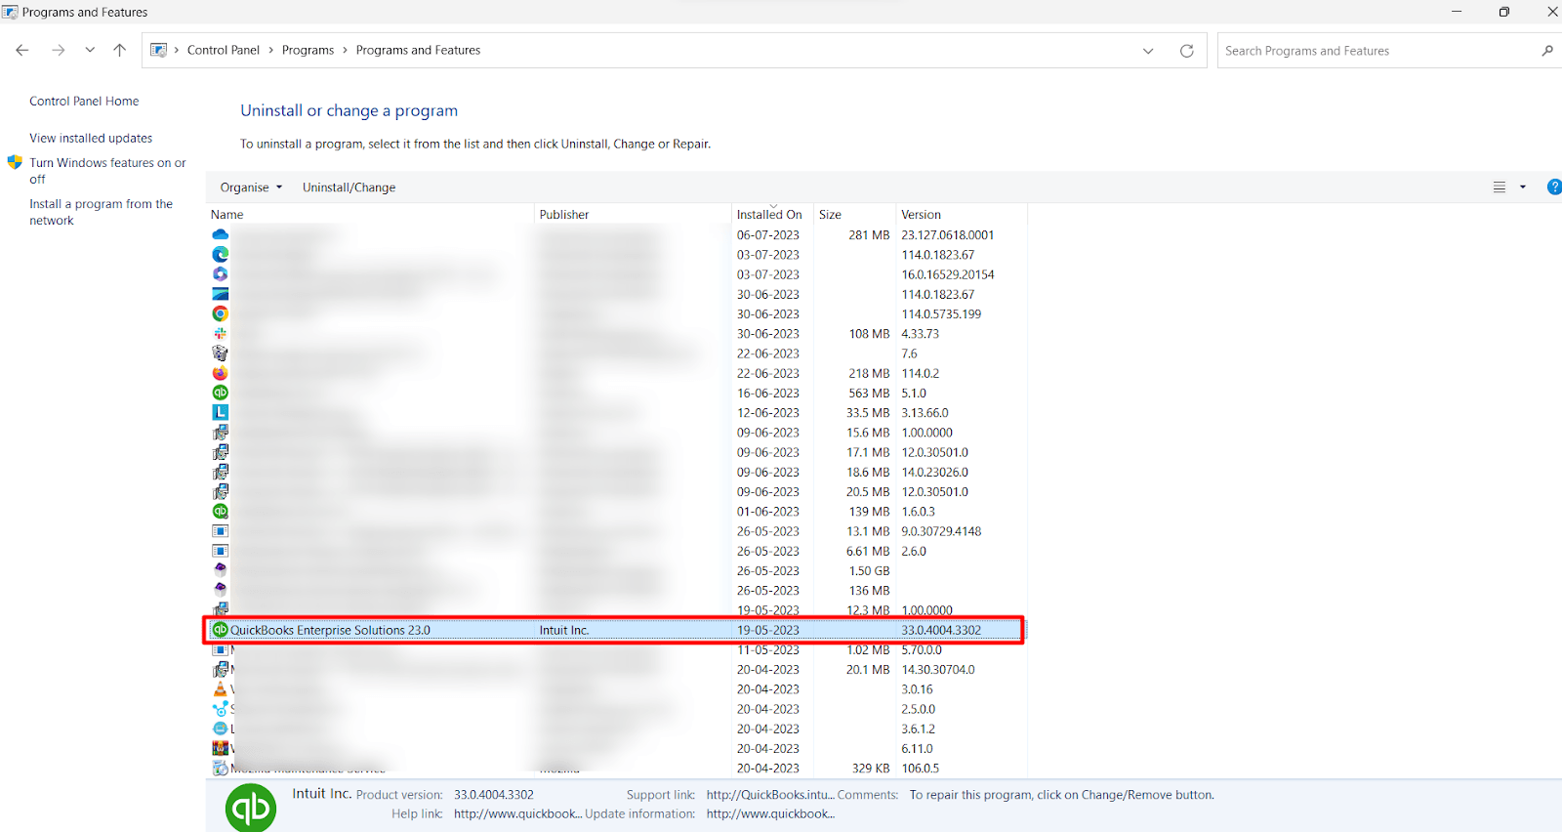Image resolution: width=1562 pixels, height=832 pixels.
Task: Click the Google Chrome icon in the 114.0.5735.199 row
Action: [221, 313]
